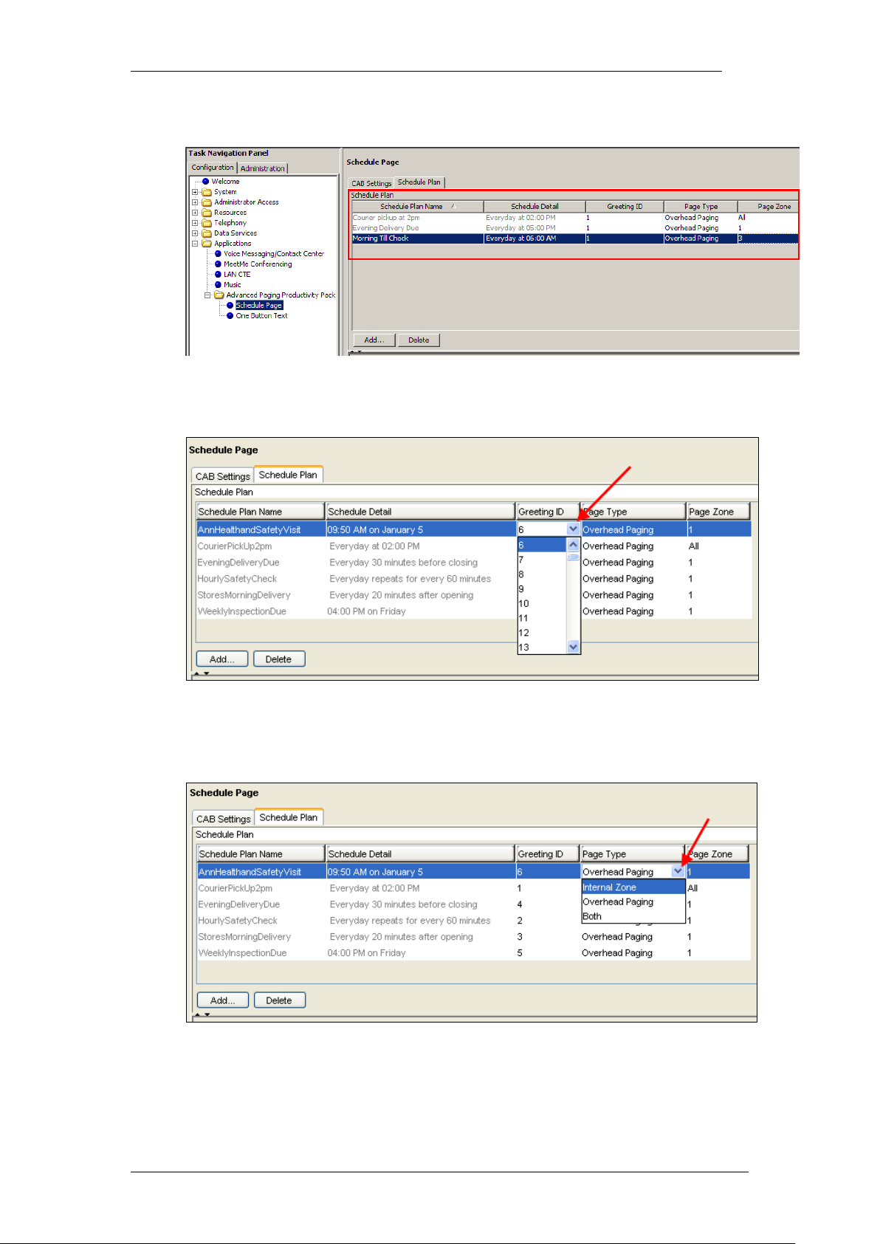
Task: Select 'StoresMorningDelivery' row in the Page Type list screenshot
Action: pyautogui.click(x=474, y=937)
